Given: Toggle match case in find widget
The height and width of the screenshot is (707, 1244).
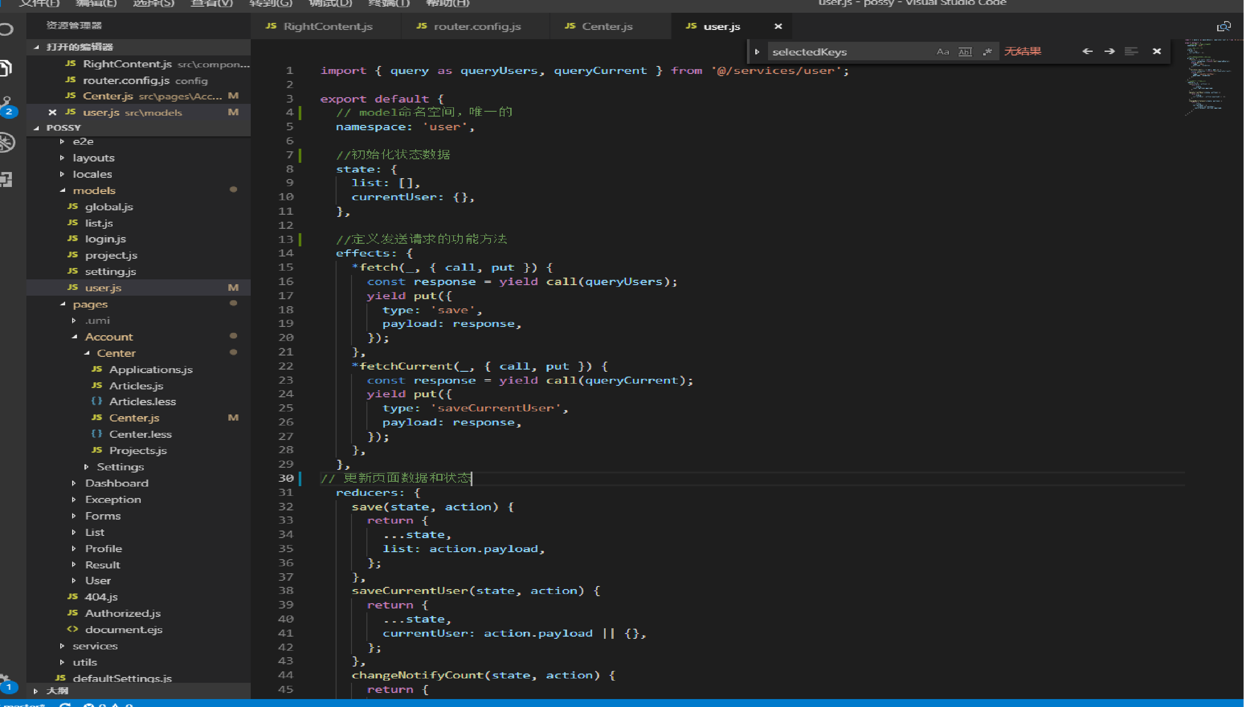Looking at the screenshot, I should pos(943,51).
